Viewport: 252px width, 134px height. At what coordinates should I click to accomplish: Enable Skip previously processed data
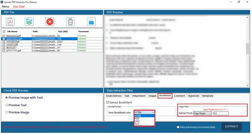pyautogui.click(x=178, y=127)
